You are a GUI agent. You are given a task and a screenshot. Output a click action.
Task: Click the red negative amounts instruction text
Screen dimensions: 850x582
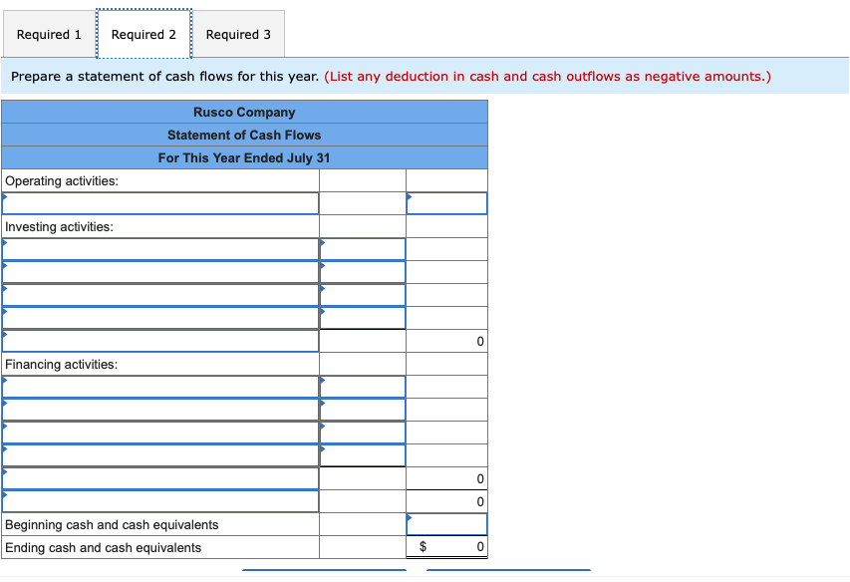[547, 77]
